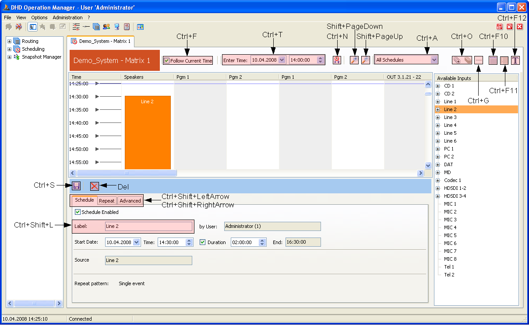The image size is (529, 325).
Task: Select the Schedule tab
Action: pyautogui.click(x=85, y=200)
